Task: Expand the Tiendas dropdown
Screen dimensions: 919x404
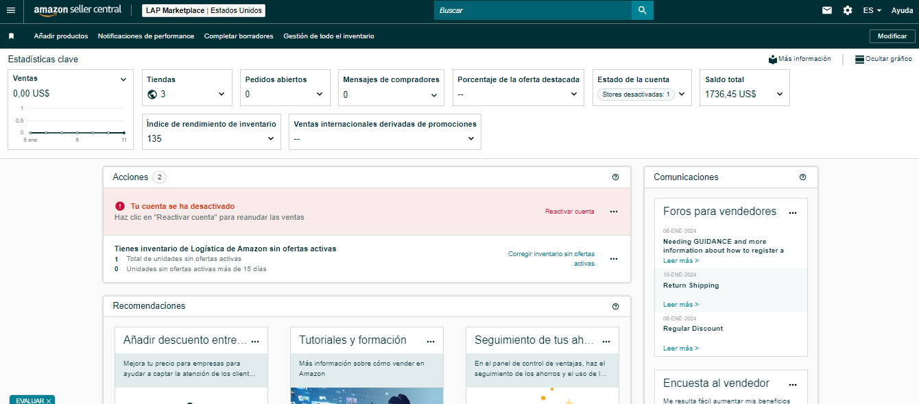Action: 222,94
